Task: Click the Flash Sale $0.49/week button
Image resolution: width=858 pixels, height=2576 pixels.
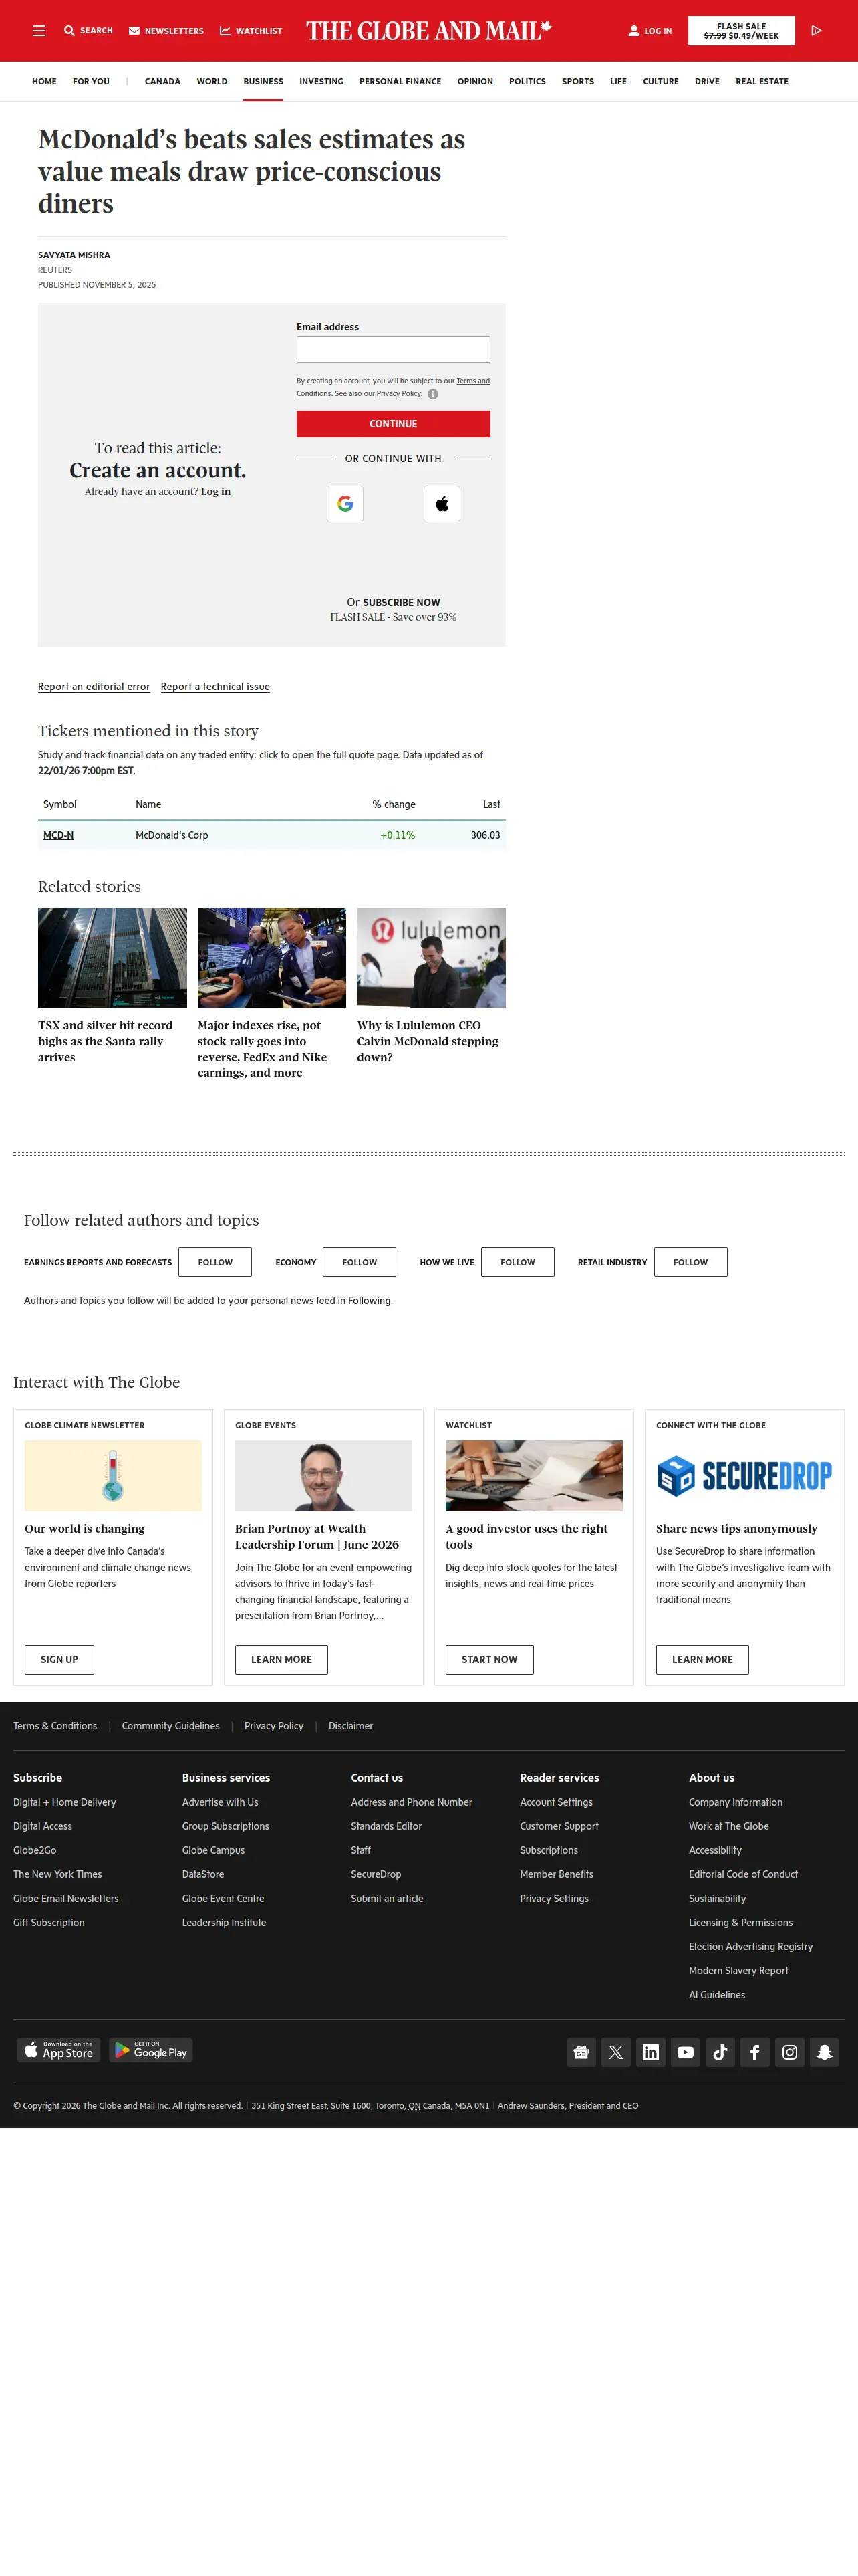Action: 741,31
